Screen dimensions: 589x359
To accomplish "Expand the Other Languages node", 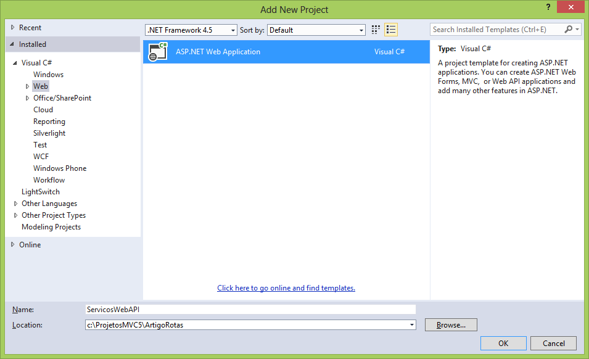I will 15,204.
